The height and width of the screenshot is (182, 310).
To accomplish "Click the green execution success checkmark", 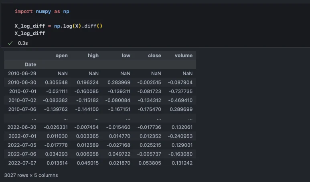I will pyautogui.click(x=10, y=43).
